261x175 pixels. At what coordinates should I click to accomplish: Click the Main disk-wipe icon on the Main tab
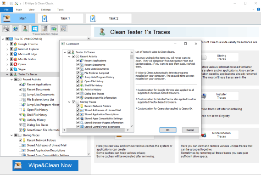coord(7,18)
